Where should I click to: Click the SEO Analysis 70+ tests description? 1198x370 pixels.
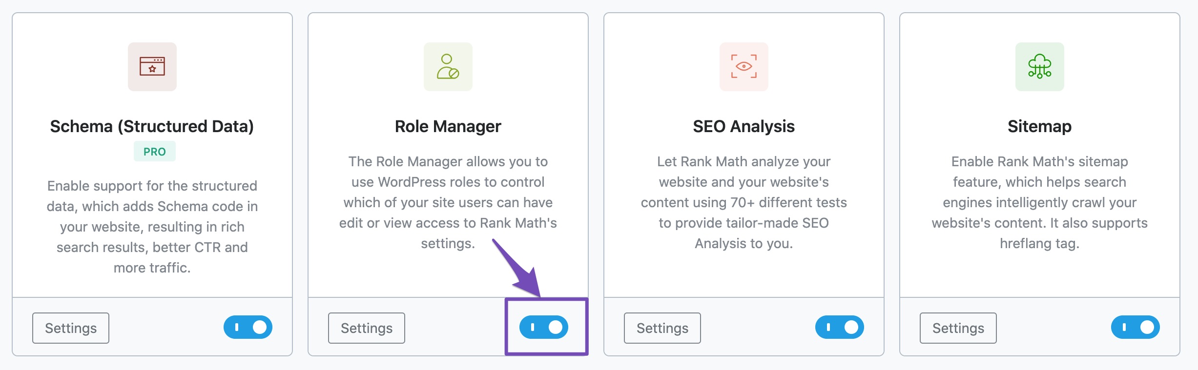point(744,202)
